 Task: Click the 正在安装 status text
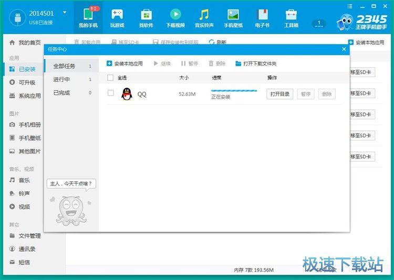[x=221, y=97]
